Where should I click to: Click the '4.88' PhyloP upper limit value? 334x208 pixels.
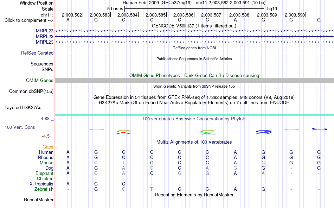[45, 119]
